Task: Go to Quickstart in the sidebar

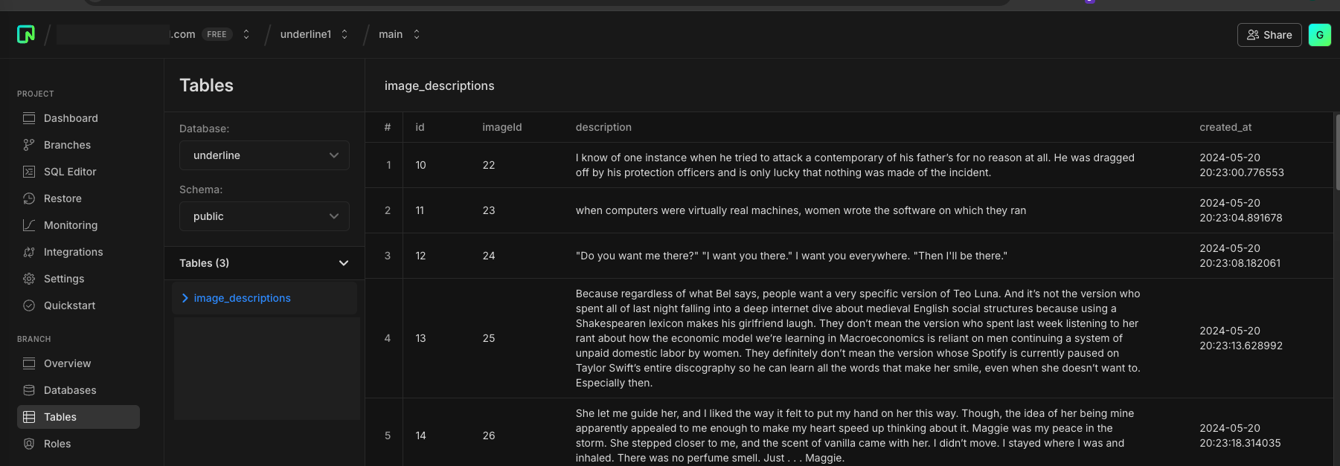Action: pyautogui.click(x=69, y=305)
